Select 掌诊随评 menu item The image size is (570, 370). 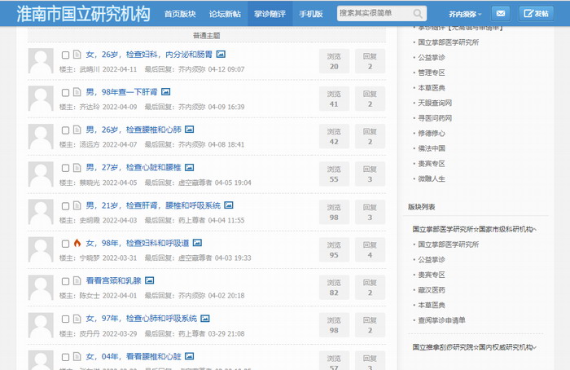[270, 14]
